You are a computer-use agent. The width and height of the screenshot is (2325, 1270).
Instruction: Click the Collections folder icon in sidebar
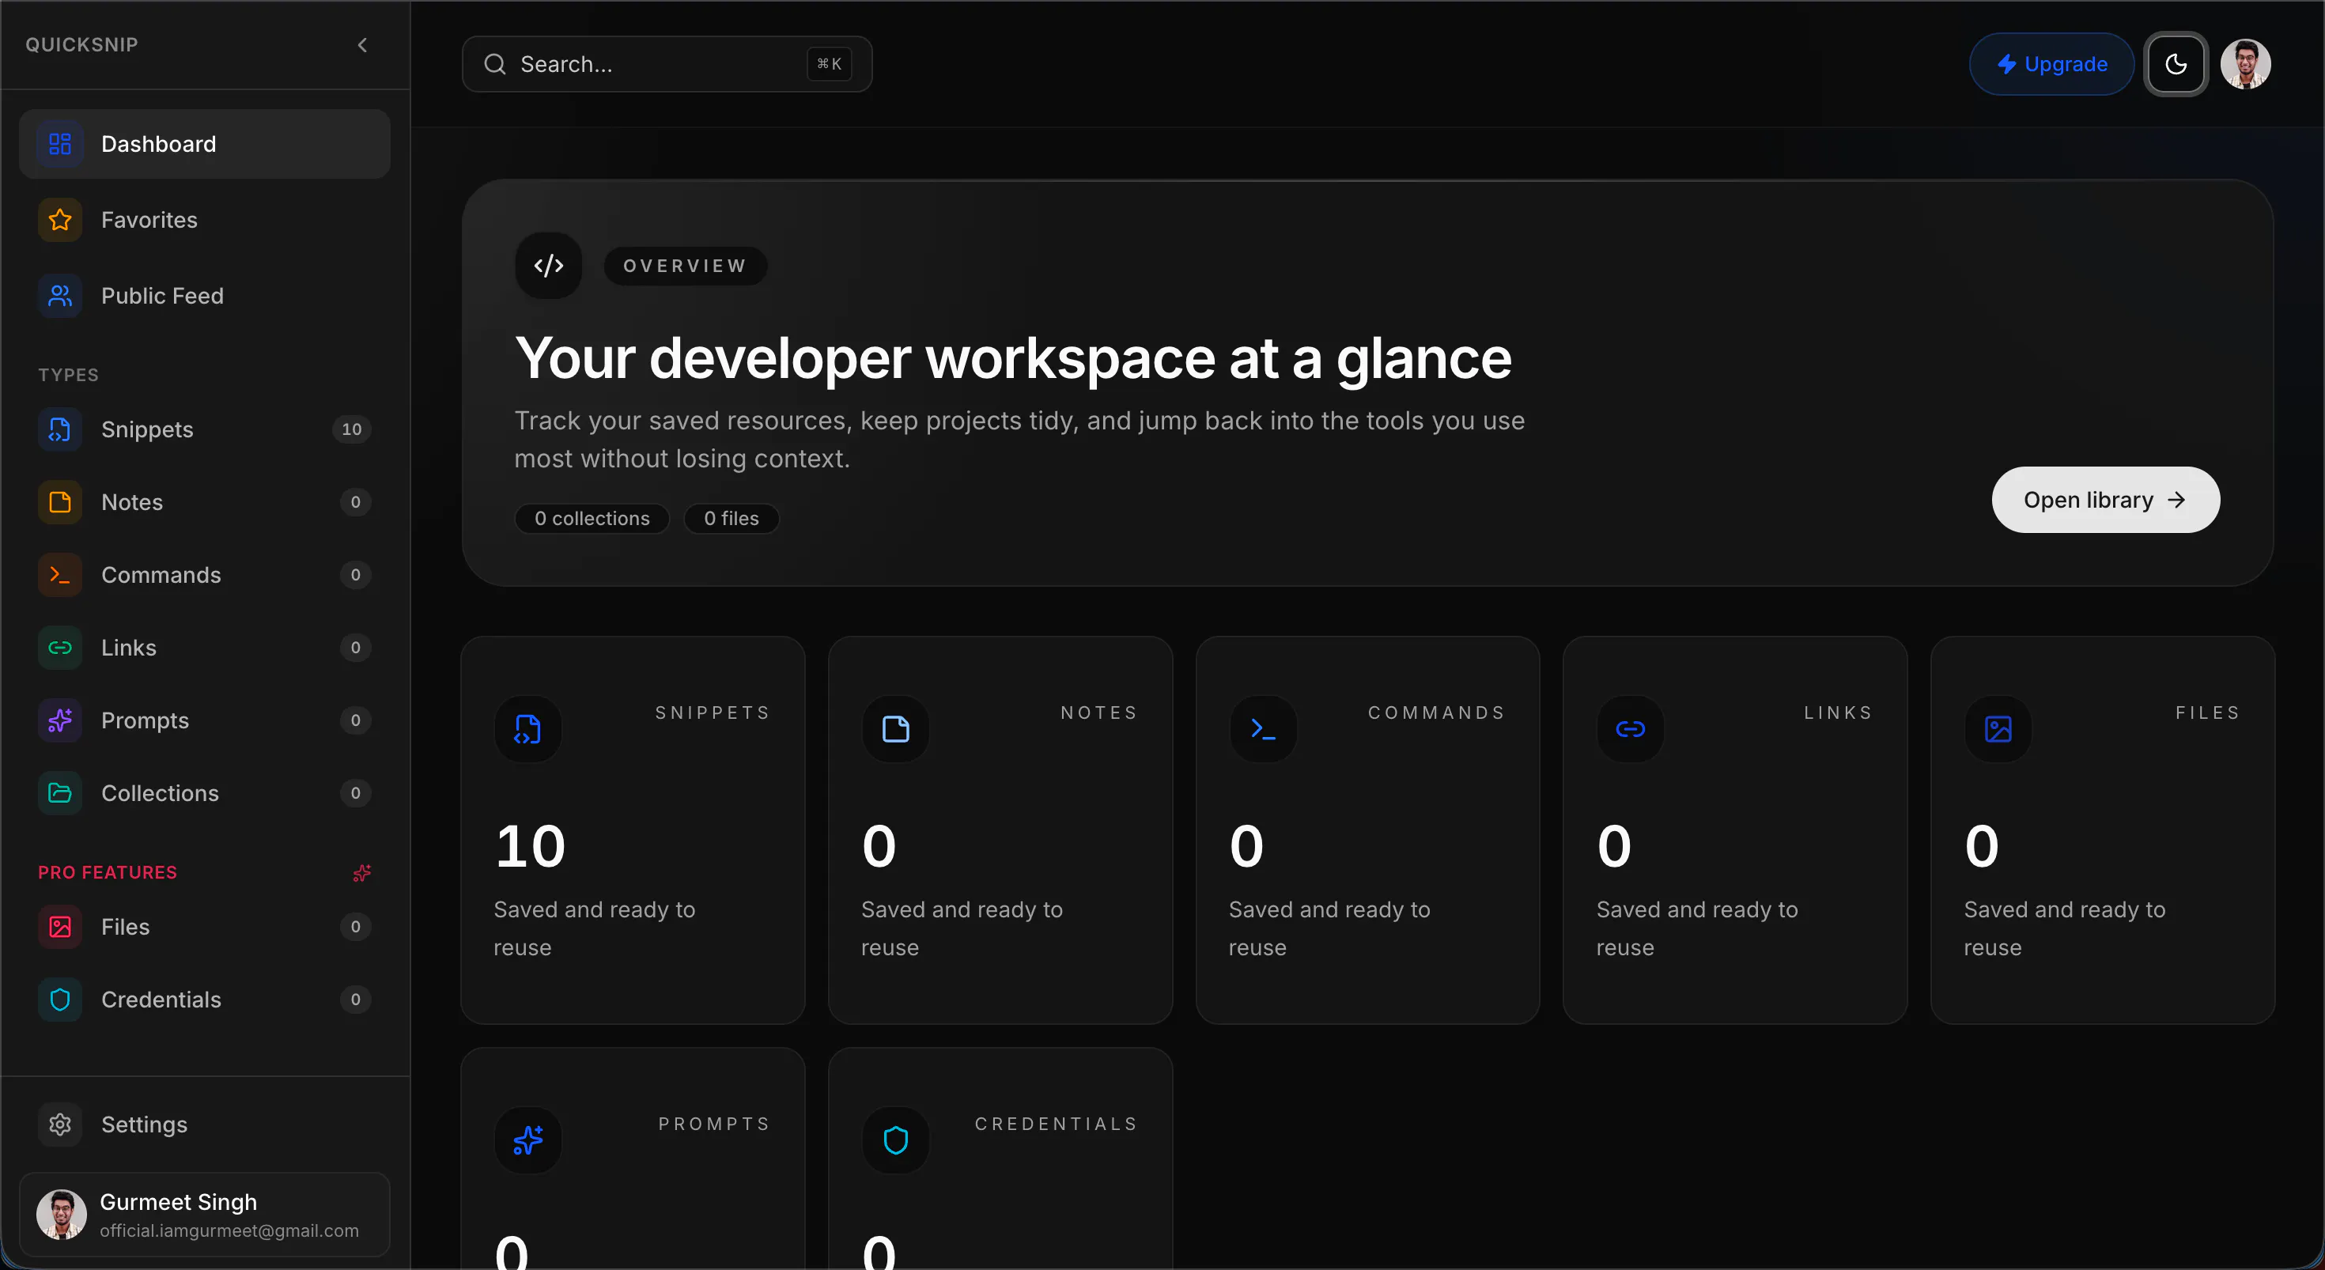[x=59, y=792]
